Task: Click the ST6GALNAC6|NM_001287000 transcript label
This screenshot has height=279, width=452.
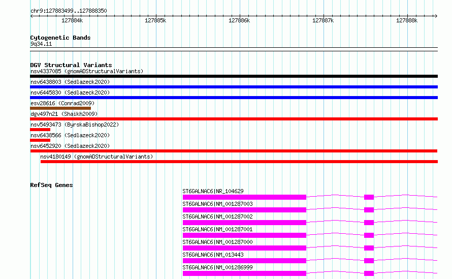Action: 218,242
